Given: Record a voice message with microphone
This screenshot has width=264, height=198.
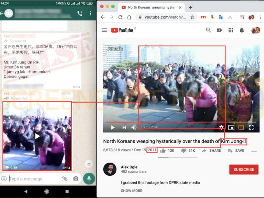Looking at the screenshot, I should 89,179.
